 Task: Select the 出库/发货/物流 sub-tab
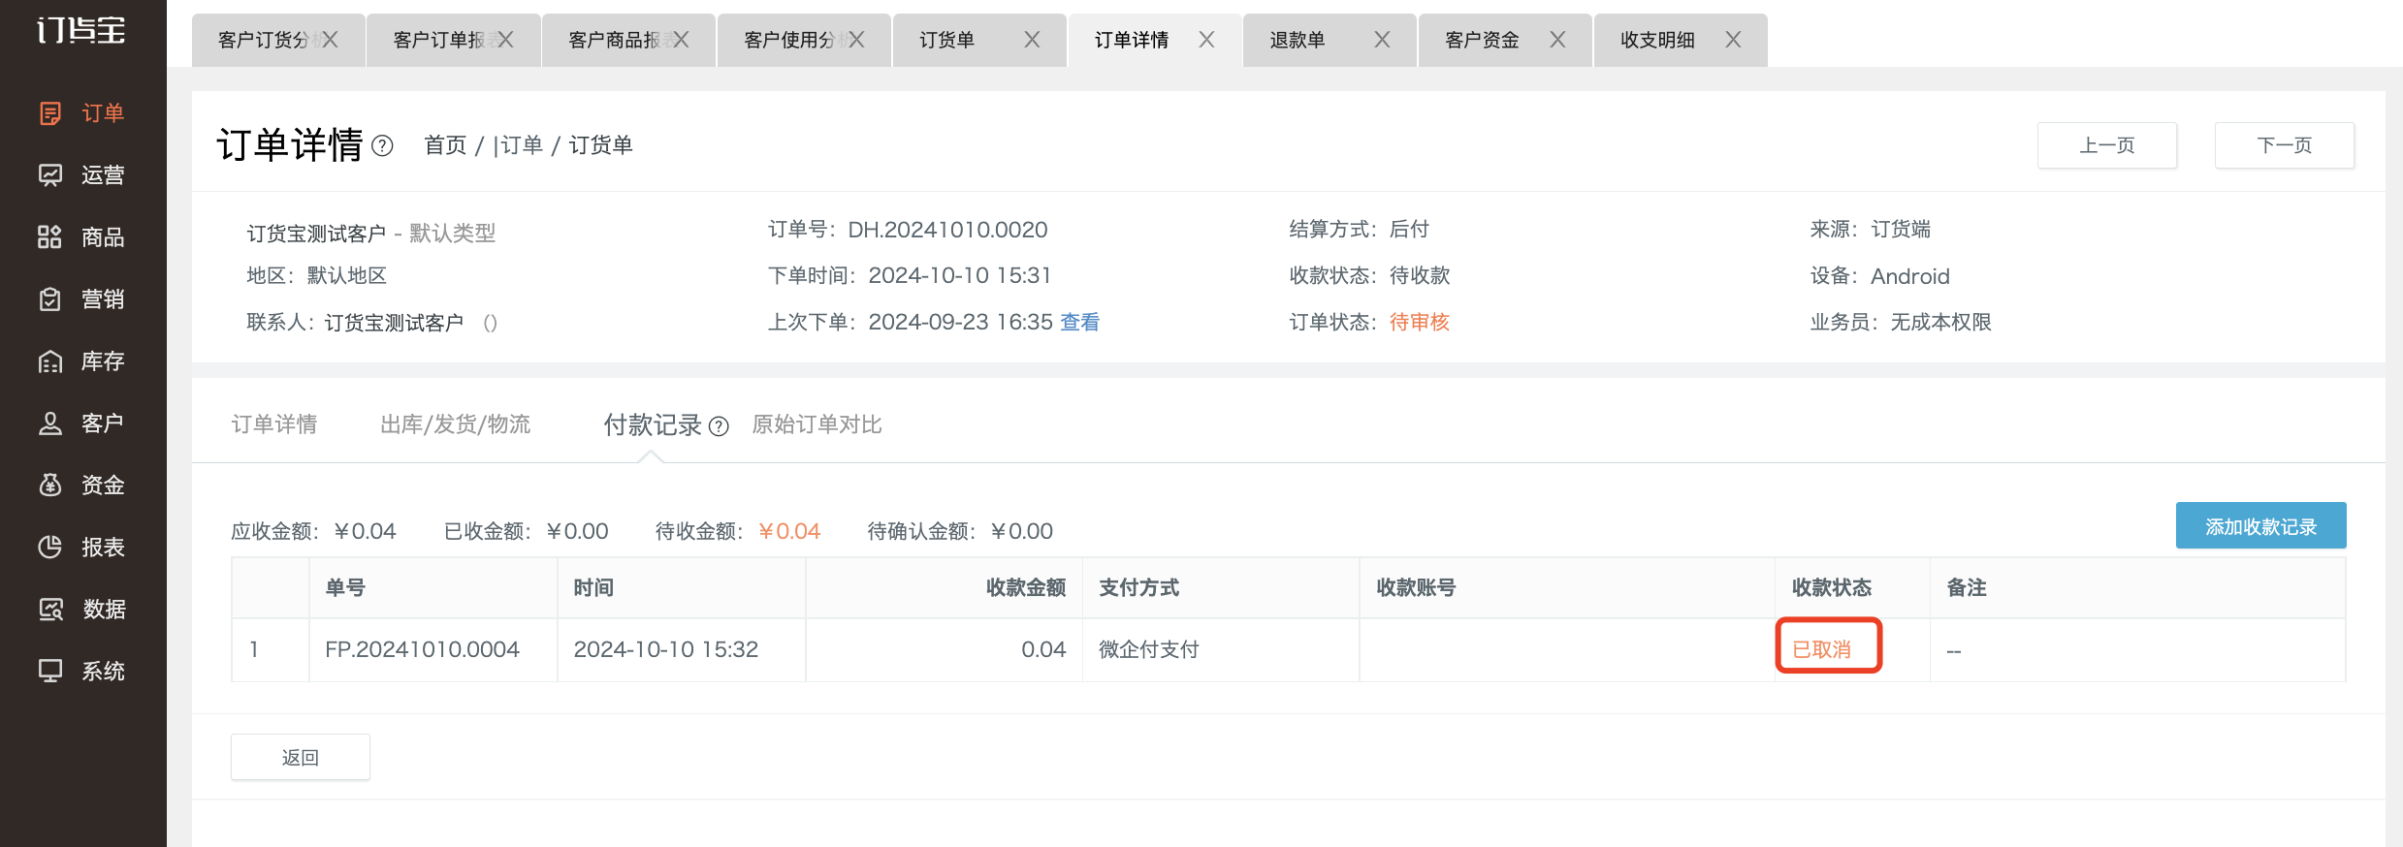pos(456,424)
